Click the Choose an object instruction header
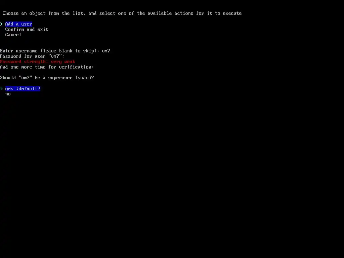 pos(122,13)
